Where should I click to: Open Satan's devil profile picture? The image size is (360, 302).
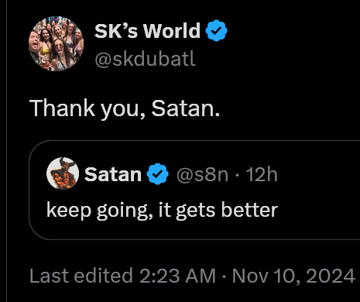point(63,173)
